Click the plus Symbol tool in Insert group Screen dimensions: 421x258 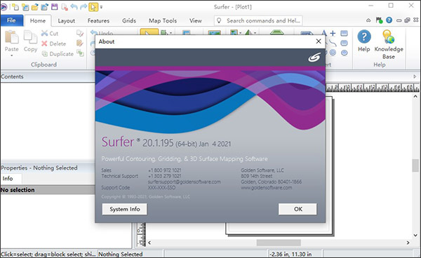pos(333,33)
